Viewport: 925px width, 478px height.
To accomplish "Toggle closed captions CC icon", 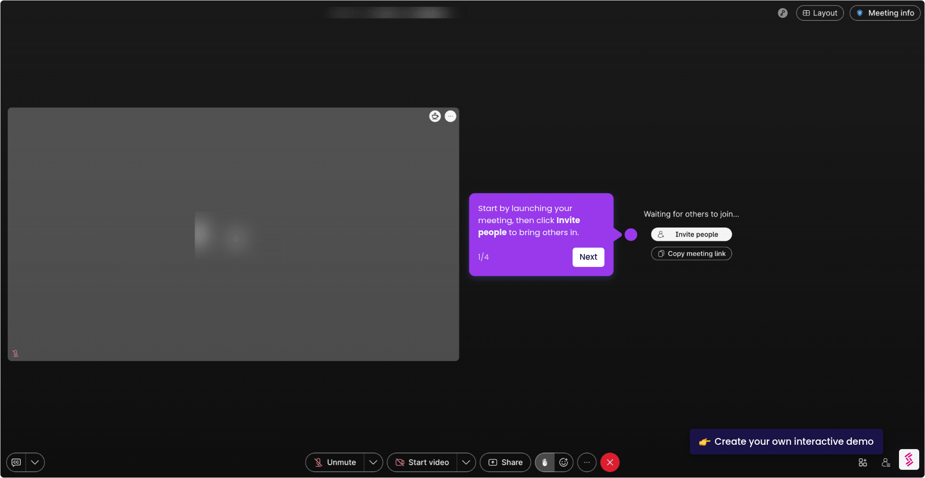I will point(16,462).
